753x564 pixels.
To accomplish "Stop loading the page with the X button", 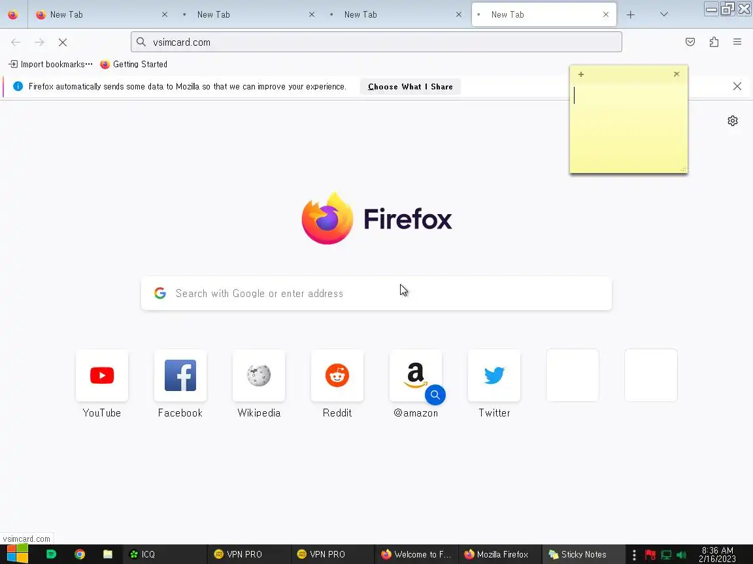I will coord(63,42).
